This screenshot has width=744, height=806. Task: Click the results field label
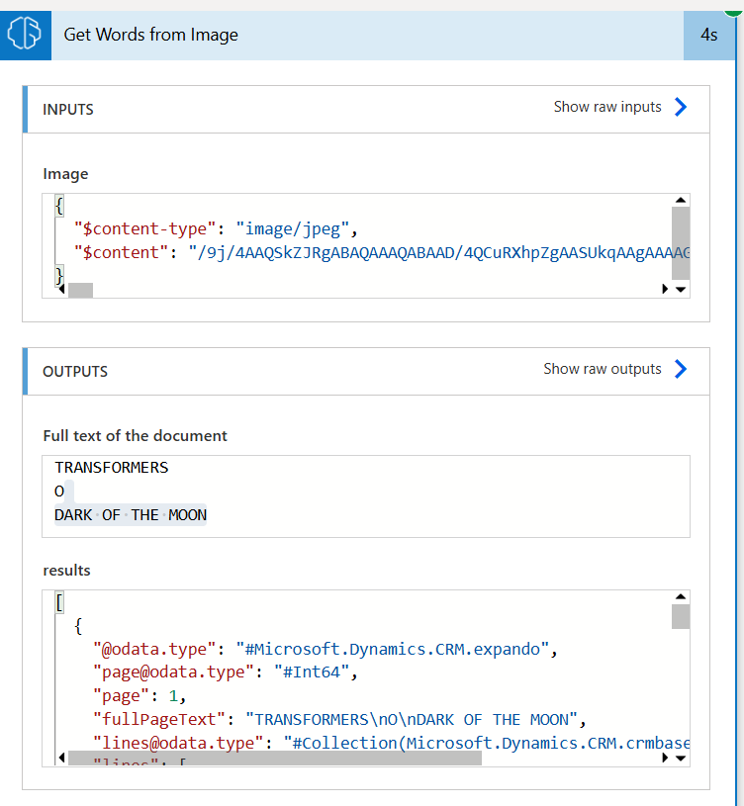67,571
